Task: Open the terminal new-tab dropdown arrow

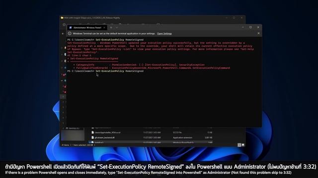Action: pyautogui.click(x=117, y=28)
